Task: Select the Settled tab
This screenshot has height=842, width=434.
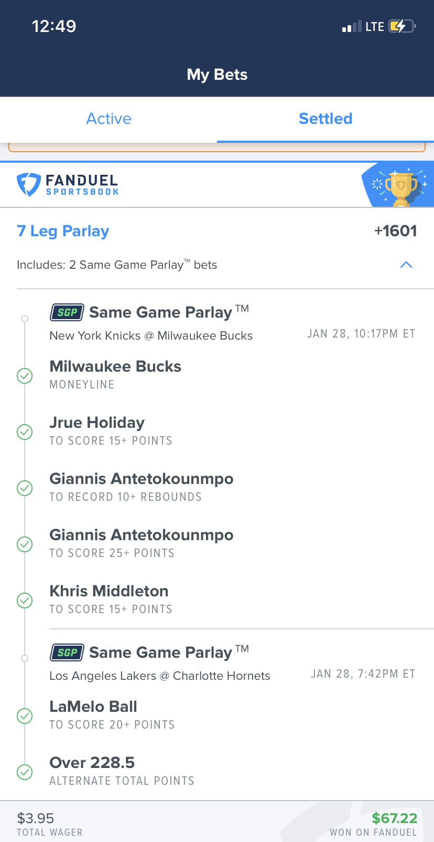Action: click(325, 119)
